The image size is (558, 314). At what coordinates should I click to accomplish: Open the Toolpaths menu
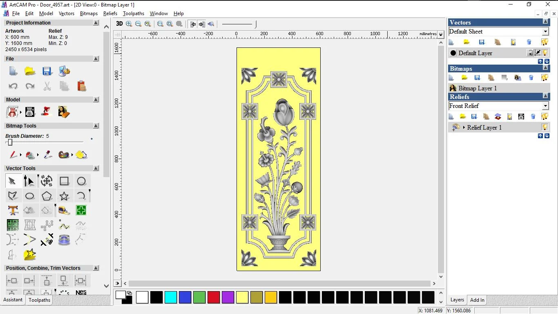coord(133,13)
